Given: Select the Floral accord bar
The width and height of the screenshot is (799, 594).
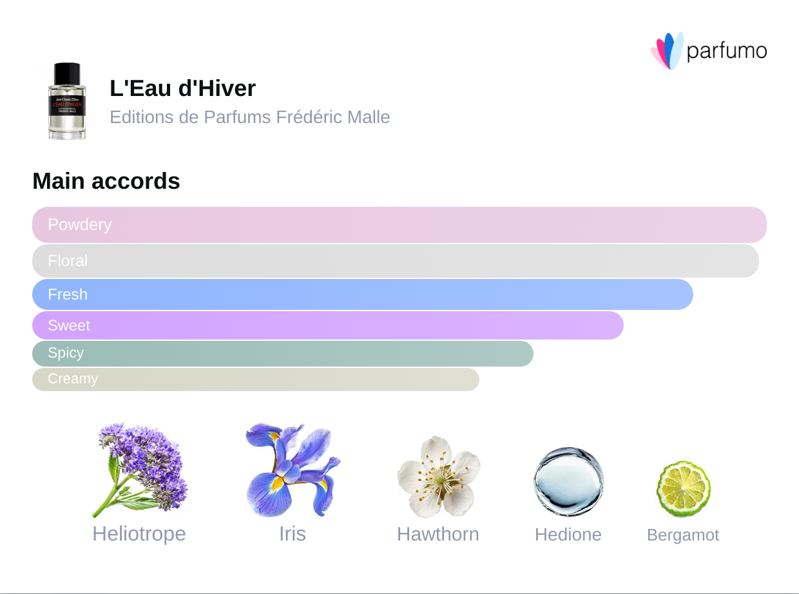Looking at the screenshot, I should 395,261.
